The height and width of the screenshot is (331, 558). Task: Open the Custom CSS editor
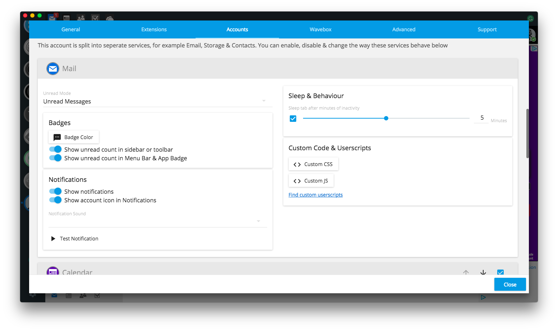pos(313,164)
